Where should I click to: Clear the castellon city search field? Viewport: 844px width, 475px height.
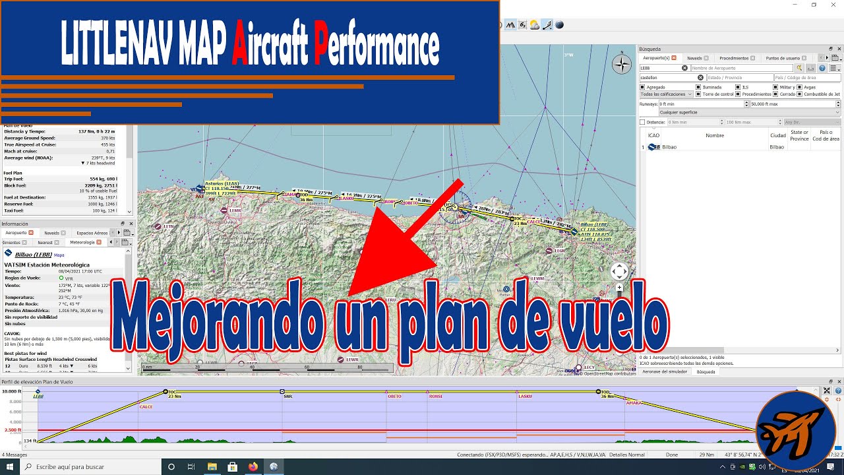click(700, 78)
